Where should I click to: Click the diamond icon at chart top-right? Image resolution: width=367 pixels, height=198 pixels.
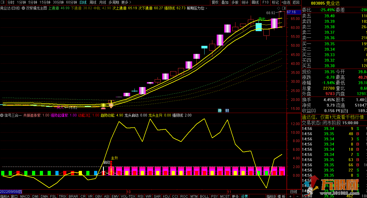pyautogui.click(x=278, y=8)
